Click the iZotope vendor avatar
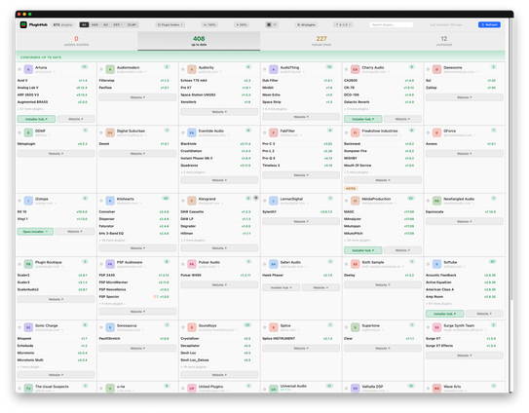Viewport: 529px width, 413px height. pos(28,201)
